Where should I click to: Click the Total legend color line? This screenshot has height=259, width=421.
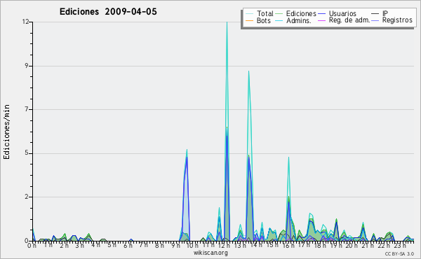[x=249, y=14]
